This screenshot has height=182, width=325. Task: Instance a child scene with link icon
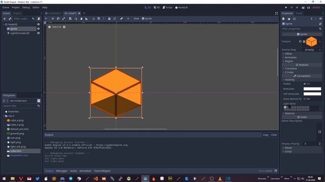pos(10,19)
